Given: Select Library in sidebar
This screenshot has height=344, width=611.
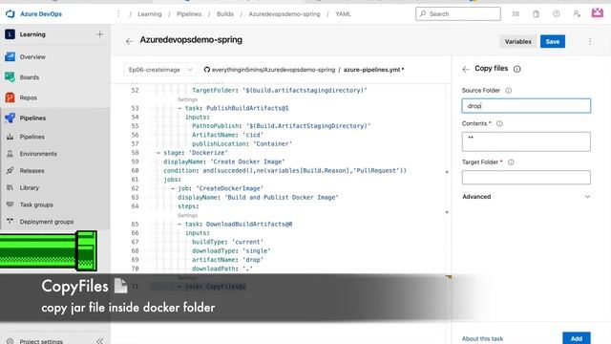Looking at the screenshot, I should pos(30,187).
